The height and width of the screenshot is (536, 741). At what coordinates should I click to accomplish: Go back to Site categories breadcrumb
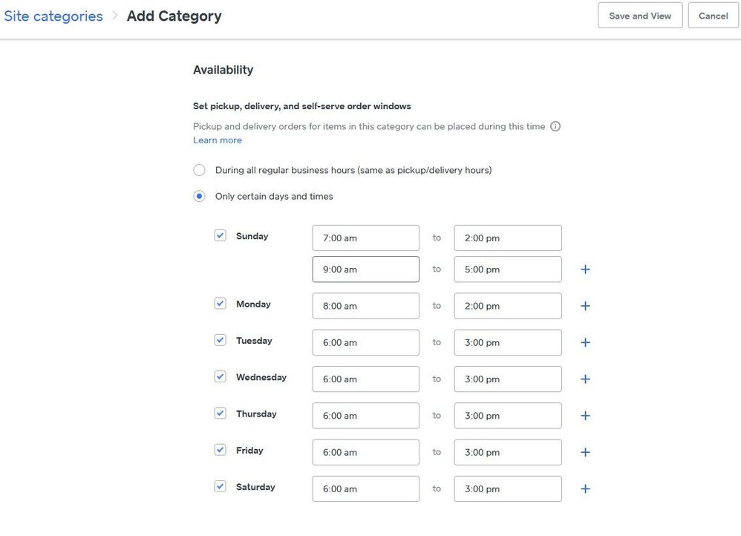[x=53, y=16]
